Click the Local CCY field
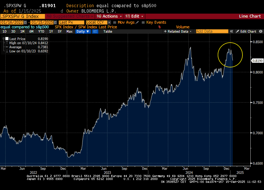264x190 pixels. [x=96, y=22]
